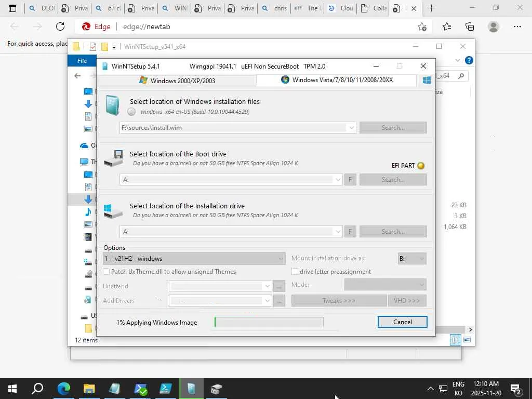Image resolution: width=532 pixels, height=399 pixels.
Task: Click the F format button for the Boot drive
Action: click(x=350, y=179)
